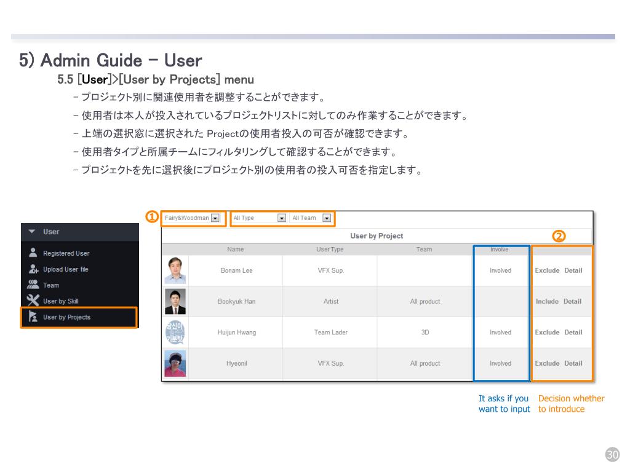Click Huijun Hwang's avatar thumbnail
Viewport: 630px width, 472px height.
[175, 332]
